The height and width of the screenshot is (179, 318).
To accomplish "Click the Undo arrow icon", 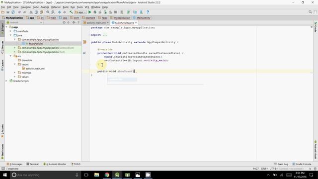I will (19, 12).
